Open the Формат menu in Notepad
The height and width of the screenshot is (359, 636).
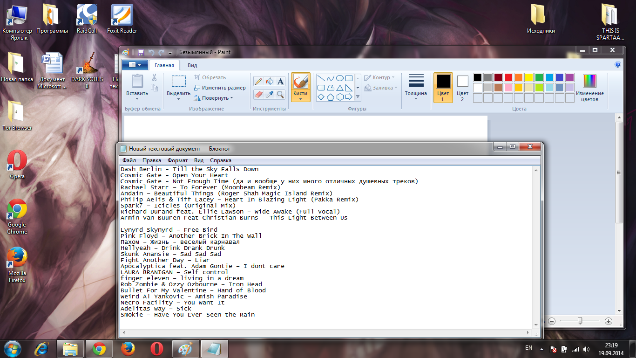point(177,160)
